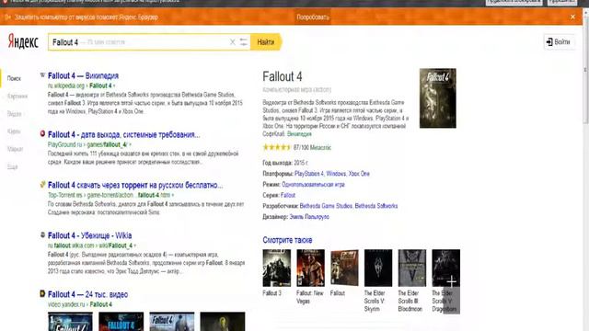Open Bethesda Game Studios developer link
This screenshot has width=589, height=331.
pyautogui.click(x=326, y=206)
